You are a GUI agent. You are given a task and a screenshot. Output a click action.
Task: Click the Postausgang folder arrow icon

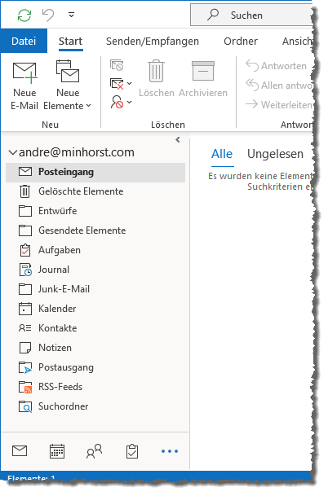pyautogui.click(x=25, y=368)
